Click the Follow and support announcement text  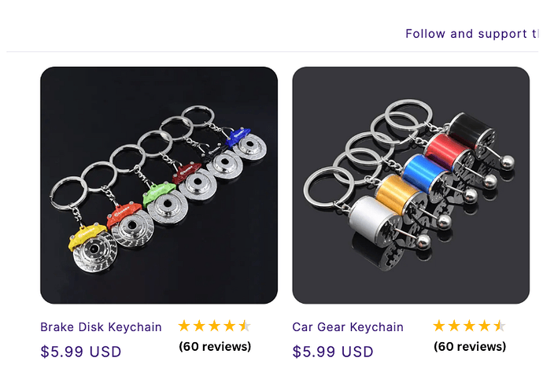coord(471,34)
